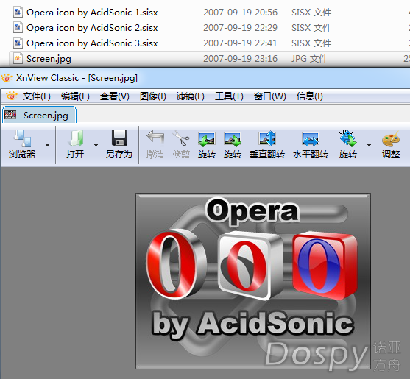Click the Horizontal Flip (水平翻转) icon
This screenshot has height=379, width=410.
(311, 139)
